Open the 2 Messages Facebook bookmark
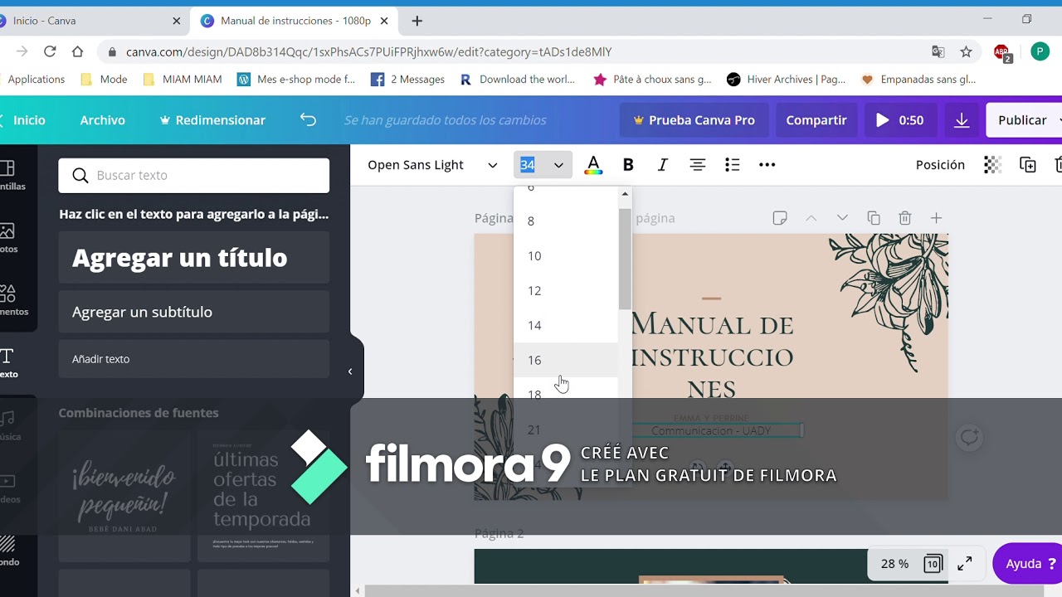 pos(407,80)
